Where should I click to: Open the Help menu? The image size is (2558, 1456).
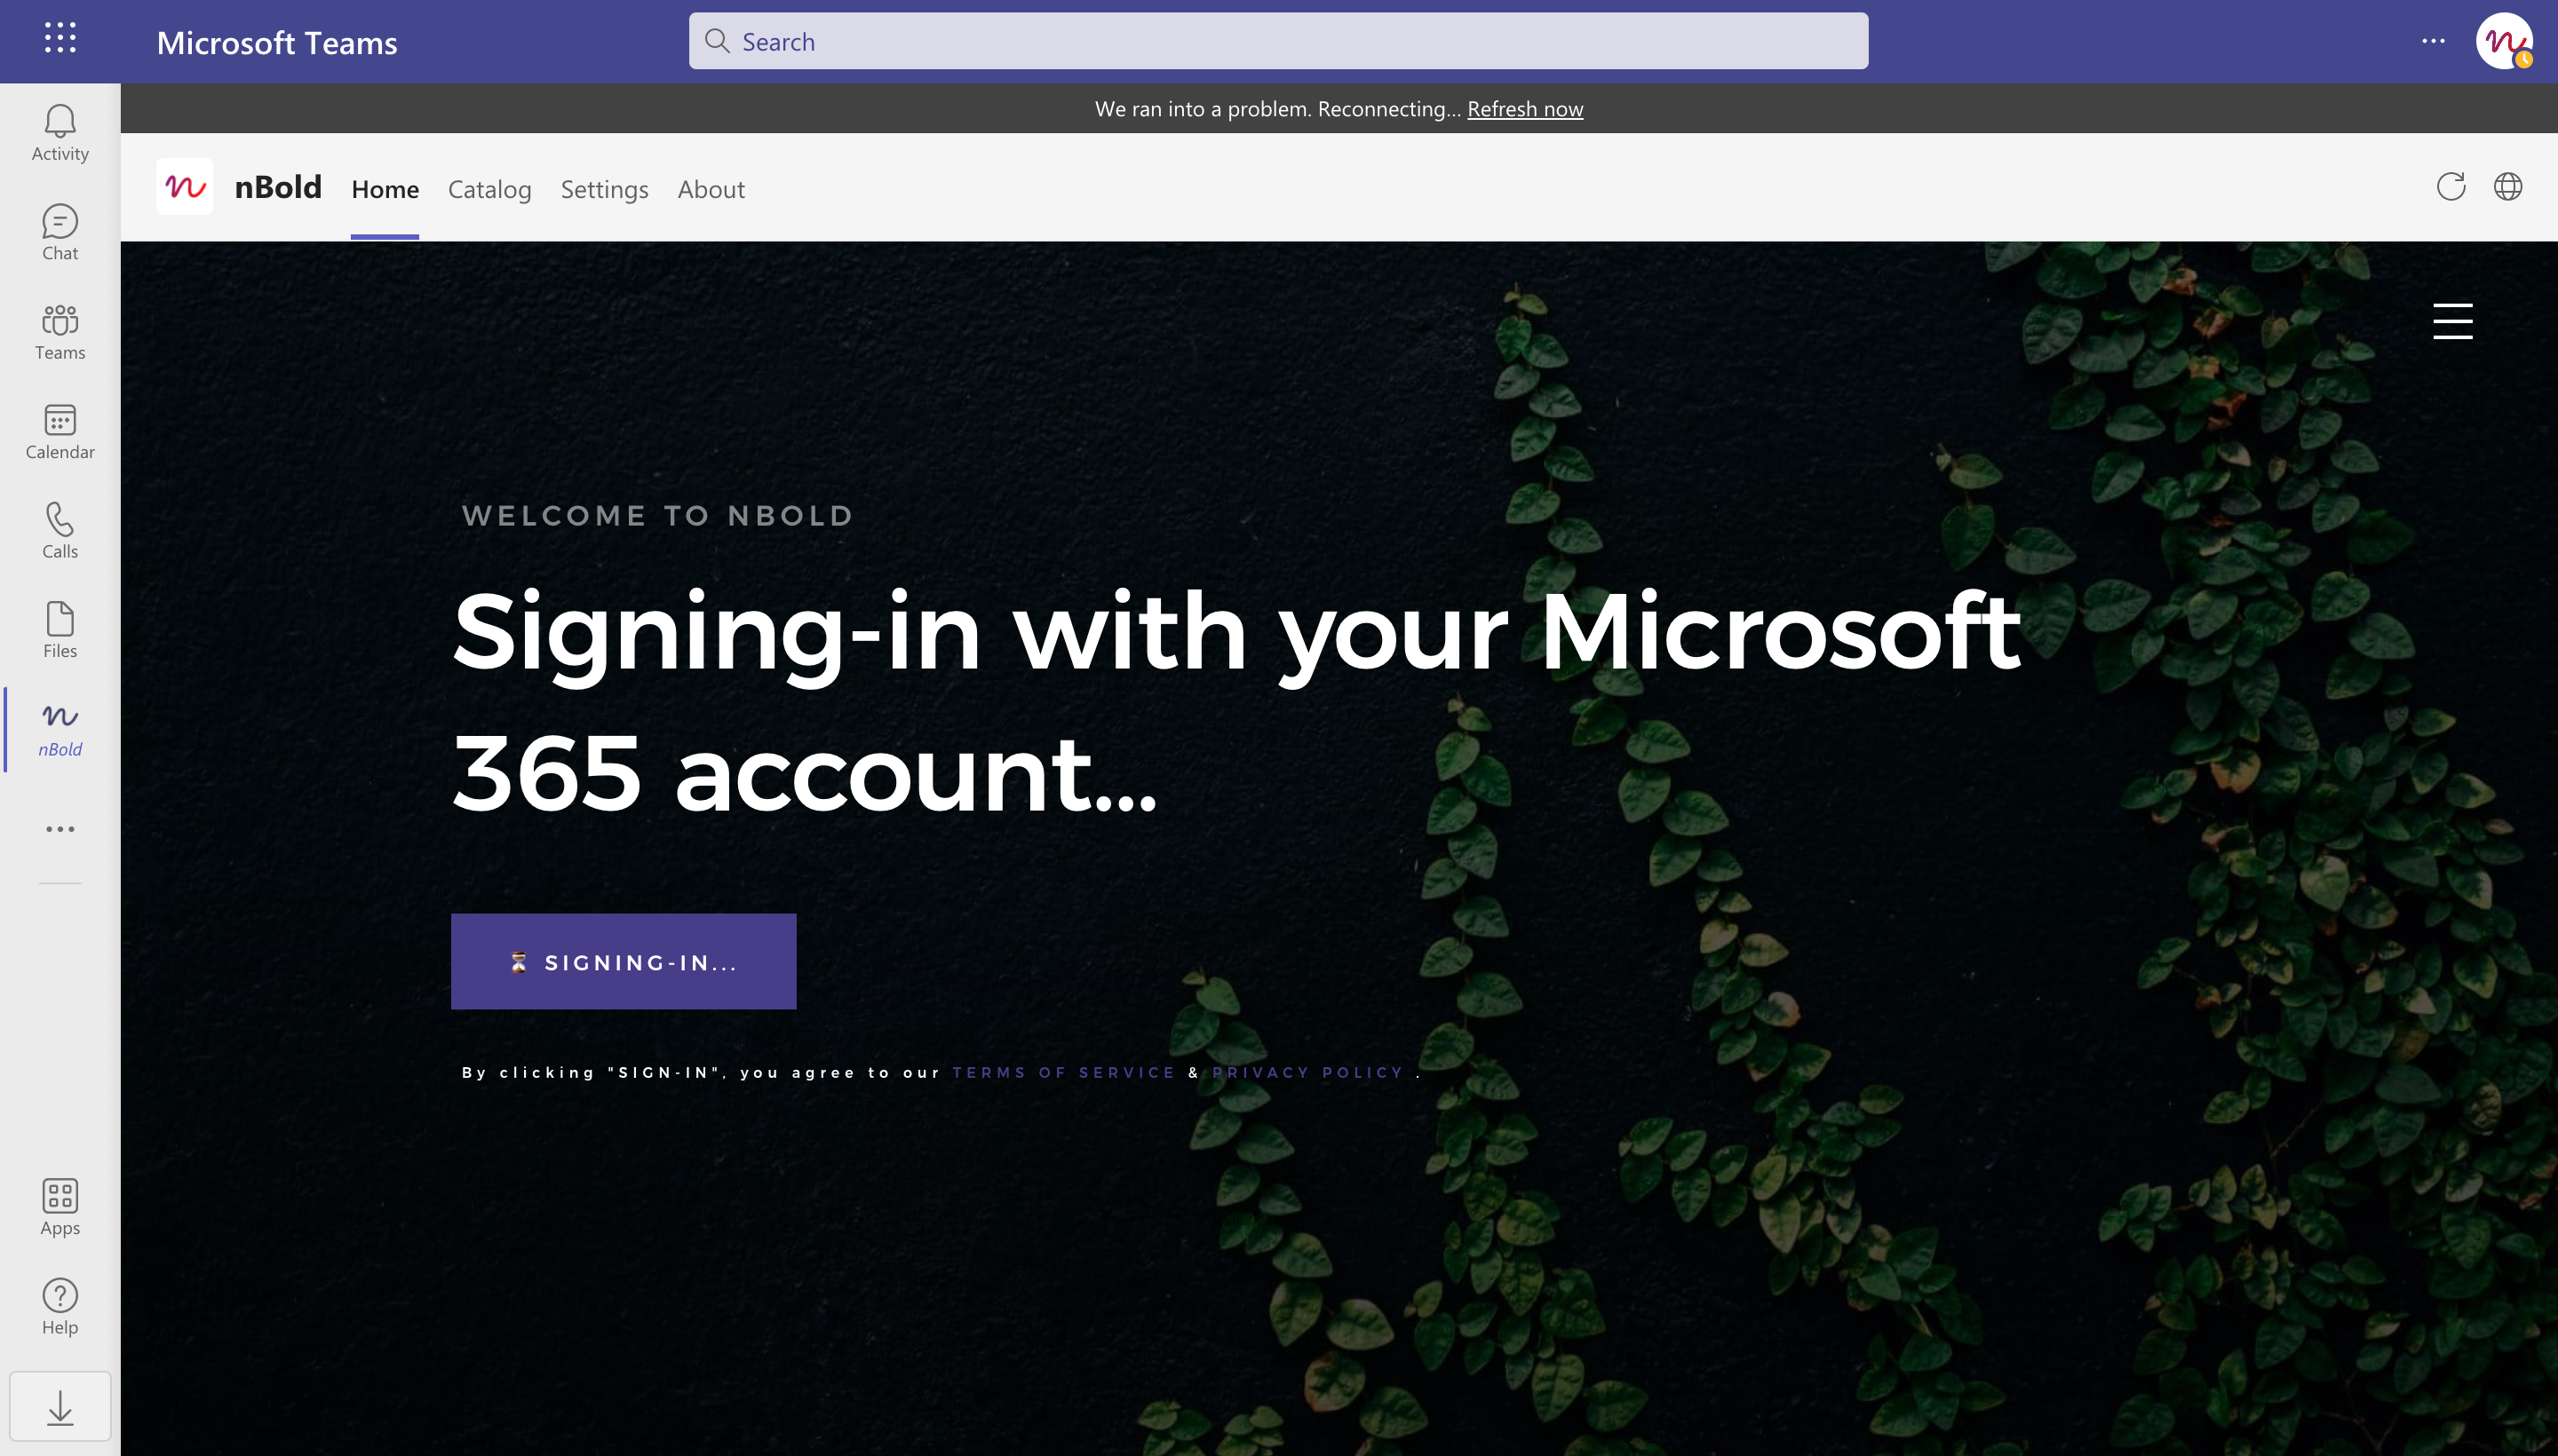[60, 1306]
